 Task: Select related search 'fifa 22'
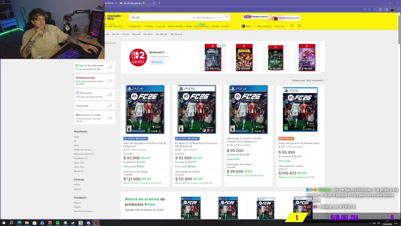click(125, 34)
